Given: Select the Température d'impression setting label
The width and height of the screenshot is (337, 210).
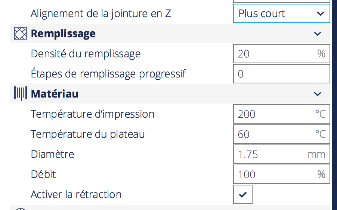Looking at the screenshot, I should pos(93,114).
